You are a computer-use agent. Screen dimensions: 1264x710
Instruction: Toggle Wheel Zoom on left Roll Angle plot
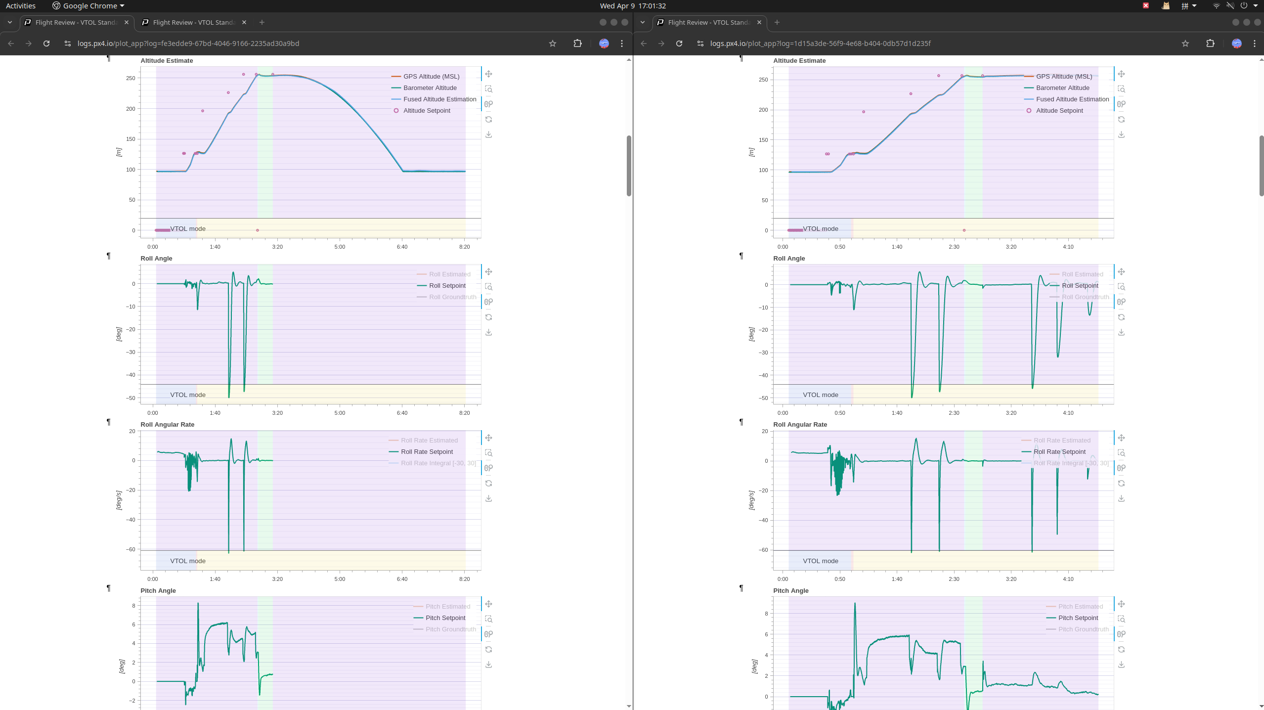488,302
